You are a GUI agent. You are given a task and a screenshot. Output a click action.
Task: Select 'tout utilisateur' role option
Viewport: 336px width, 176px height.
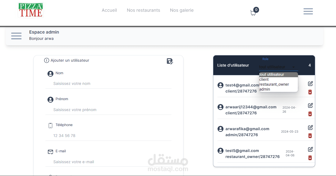[x=278, y=74]
